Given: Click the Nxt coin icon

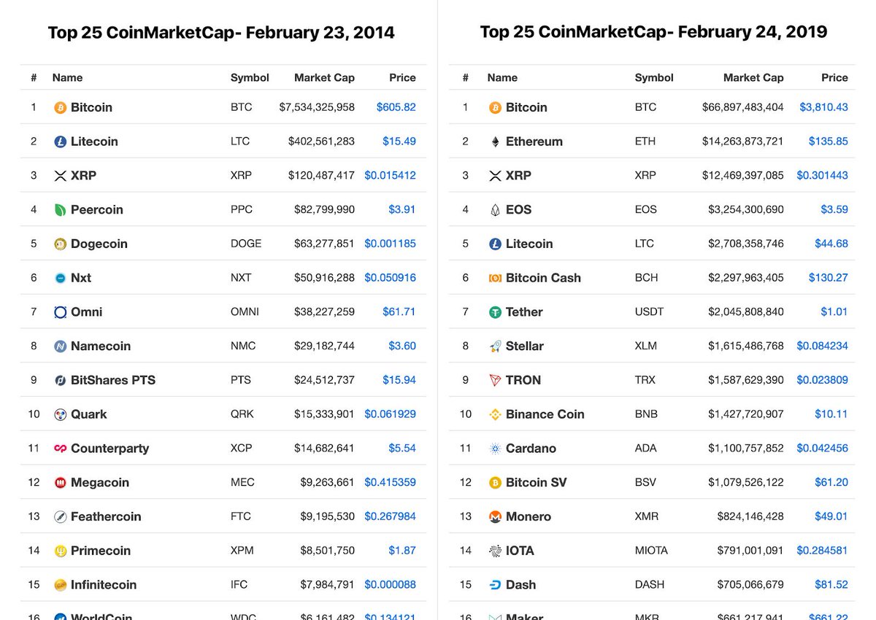Looking at the screenshot, I should (61, 278).
